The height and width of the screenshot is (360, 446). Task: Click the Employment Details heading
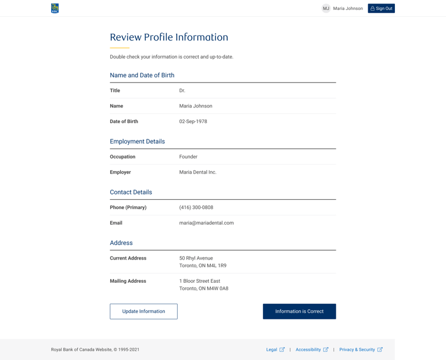coord(138,141)
